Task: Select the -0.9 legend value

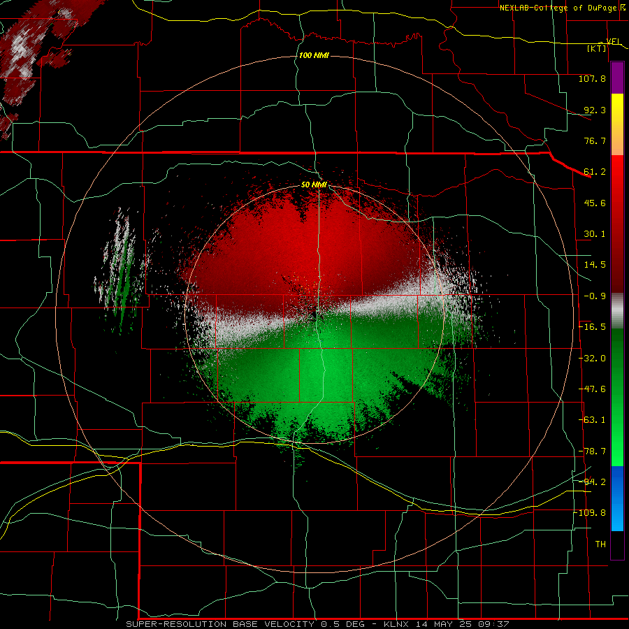Action: (595, 296)
